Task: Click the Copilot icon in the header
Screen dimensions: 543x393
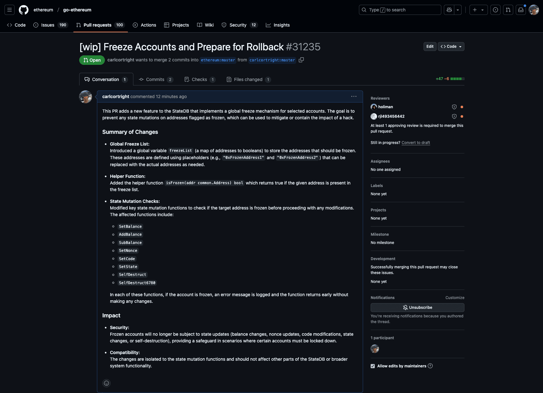Action: [x=449, y=10]
